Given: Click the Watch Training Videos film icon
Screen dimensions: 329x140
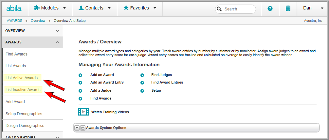Looking at the screenshot, I should [83, 112].
